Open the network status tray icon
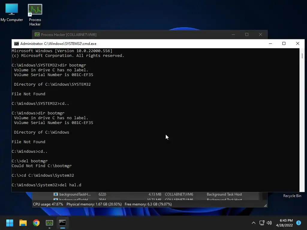The image size is (307, 230). pos(262,223)
